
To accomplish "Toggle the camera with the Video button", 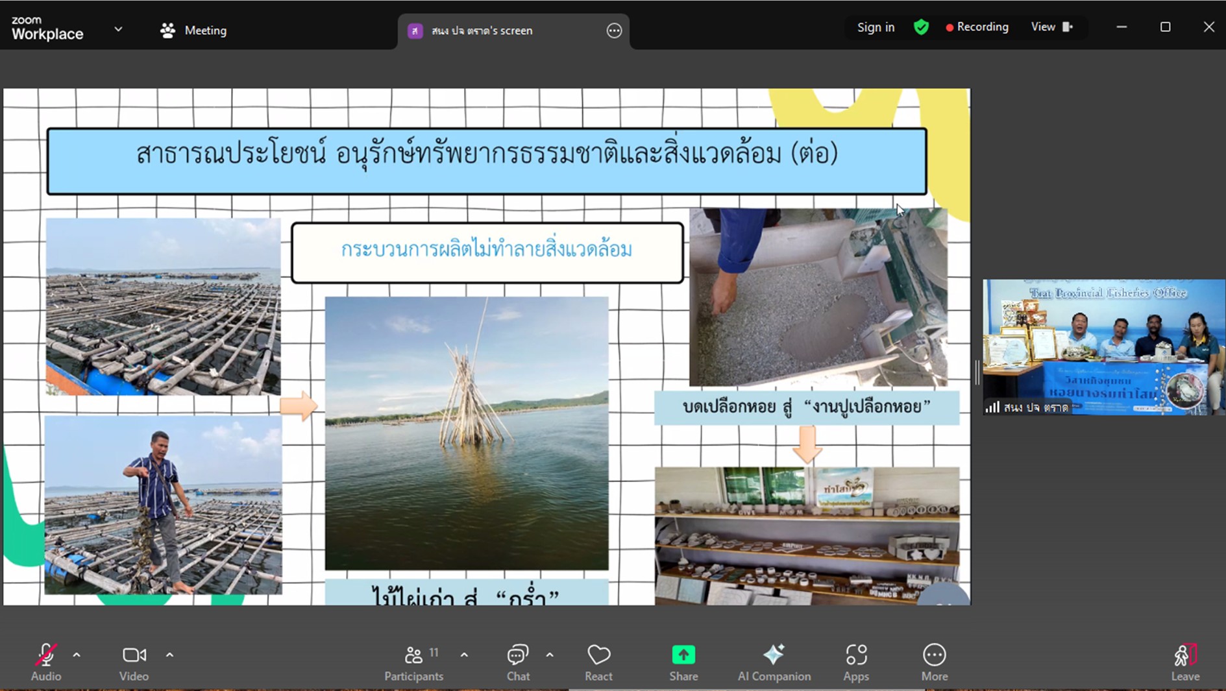I will pyautogui.click(x=134, y=662).
